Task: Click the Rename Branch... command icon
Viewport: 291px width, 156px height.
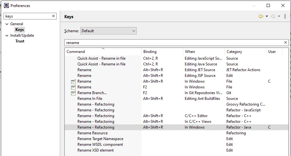Action: [x=73, y=93]
